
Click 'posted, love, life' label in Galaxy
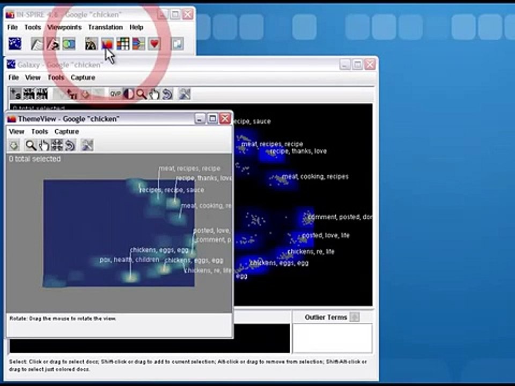[326, 235]
